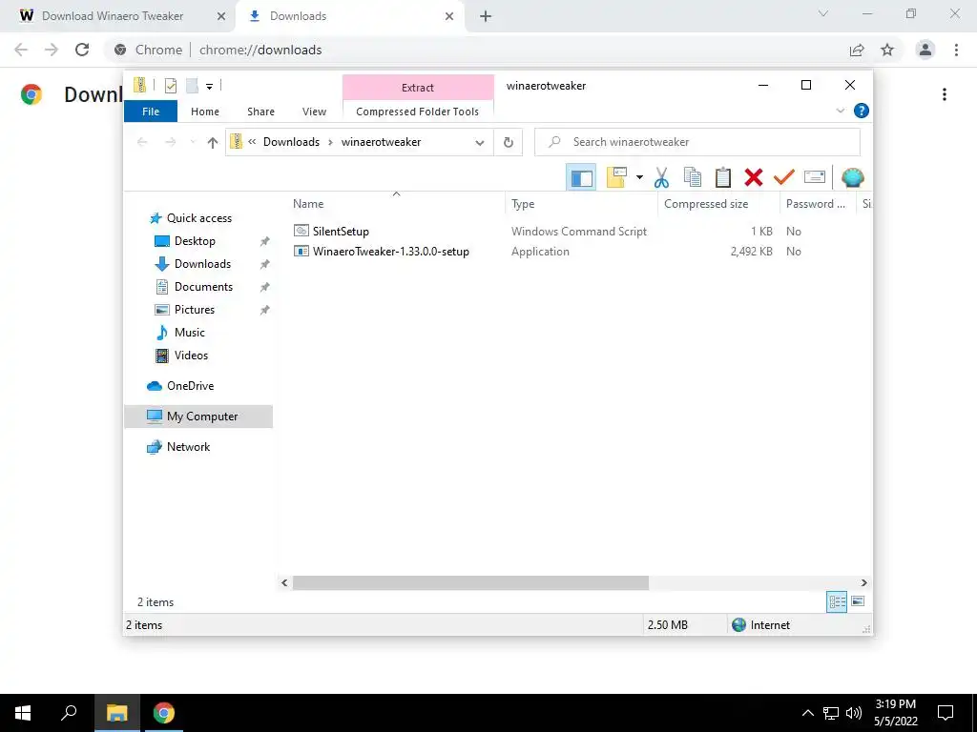Click the scroll right arrow of file list
Viewport: 977px width, 732px height.
click(863, 582)
